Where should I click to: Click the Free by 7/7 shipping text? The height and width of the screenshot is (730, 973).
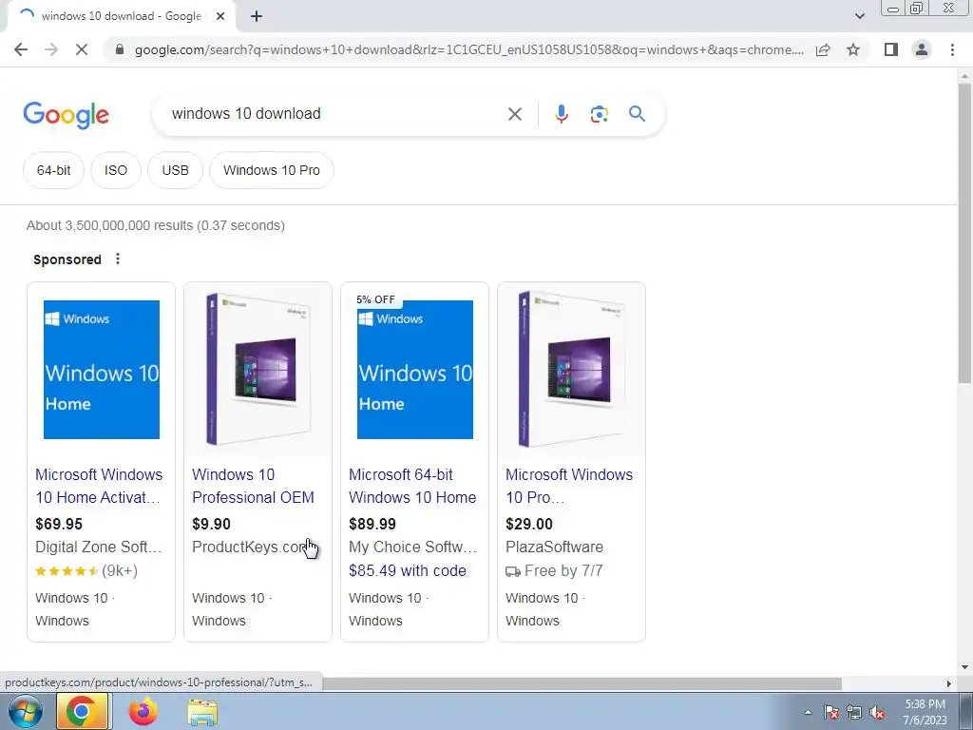tap(554, 570)
